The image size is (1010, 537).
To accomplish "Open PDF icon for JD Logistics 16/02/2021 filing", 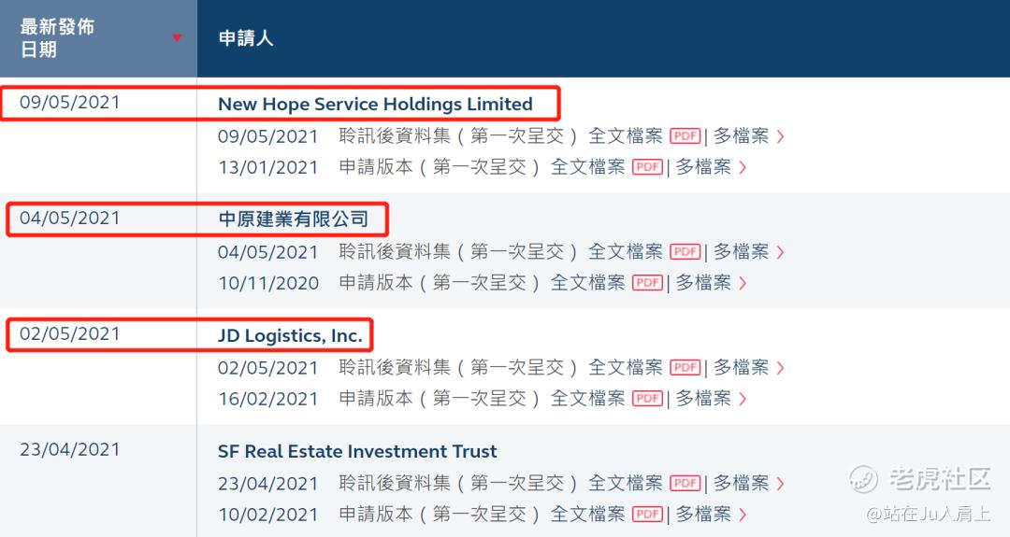I will (x=647, y=399).
